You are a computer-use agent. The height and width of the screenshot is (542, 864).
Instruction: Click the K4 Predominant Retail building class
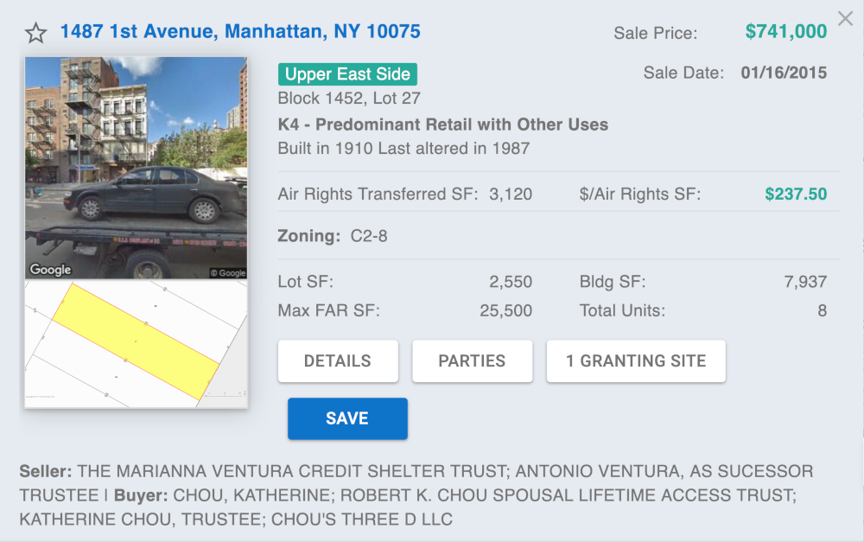tap(443, 124)
